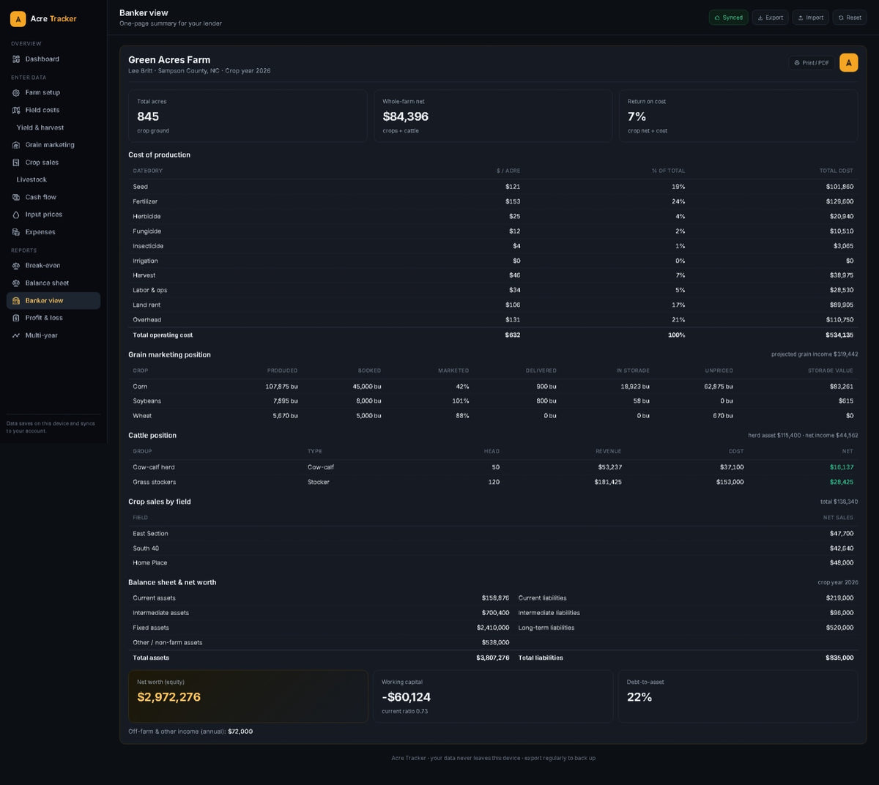Viewport: 879px width, 785px height.
Task: Click the Farm setup gear icon
Action: point(16,93)
